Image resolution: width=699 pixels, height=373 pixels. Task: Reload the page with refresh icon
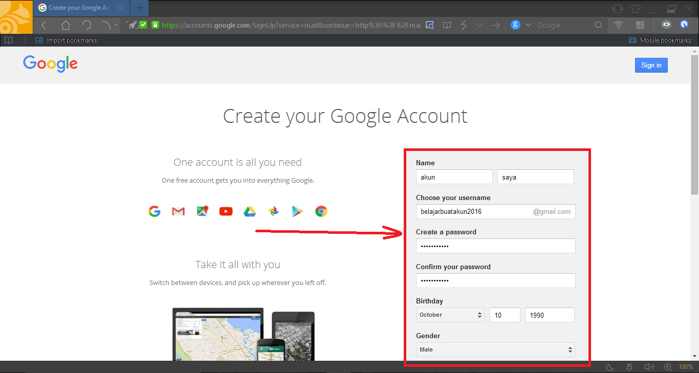click(86, 25)
